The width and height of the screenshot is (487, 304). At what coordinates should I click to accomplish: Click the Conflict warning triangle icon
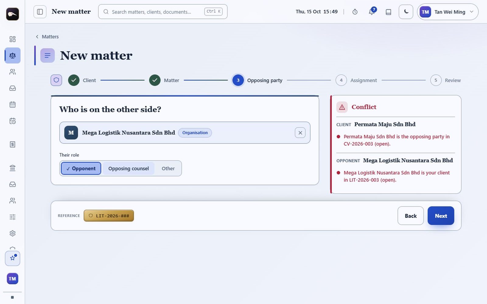[x=342, y=107]
